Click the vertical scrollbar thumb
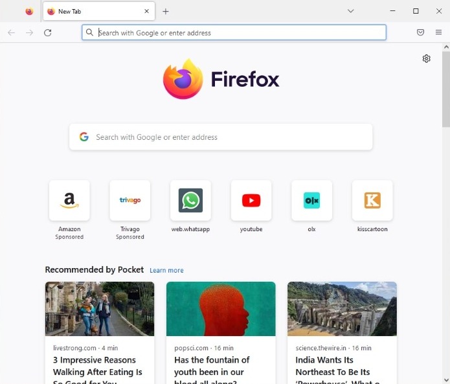The image size is (450, 384). click(x=446, y=89)
